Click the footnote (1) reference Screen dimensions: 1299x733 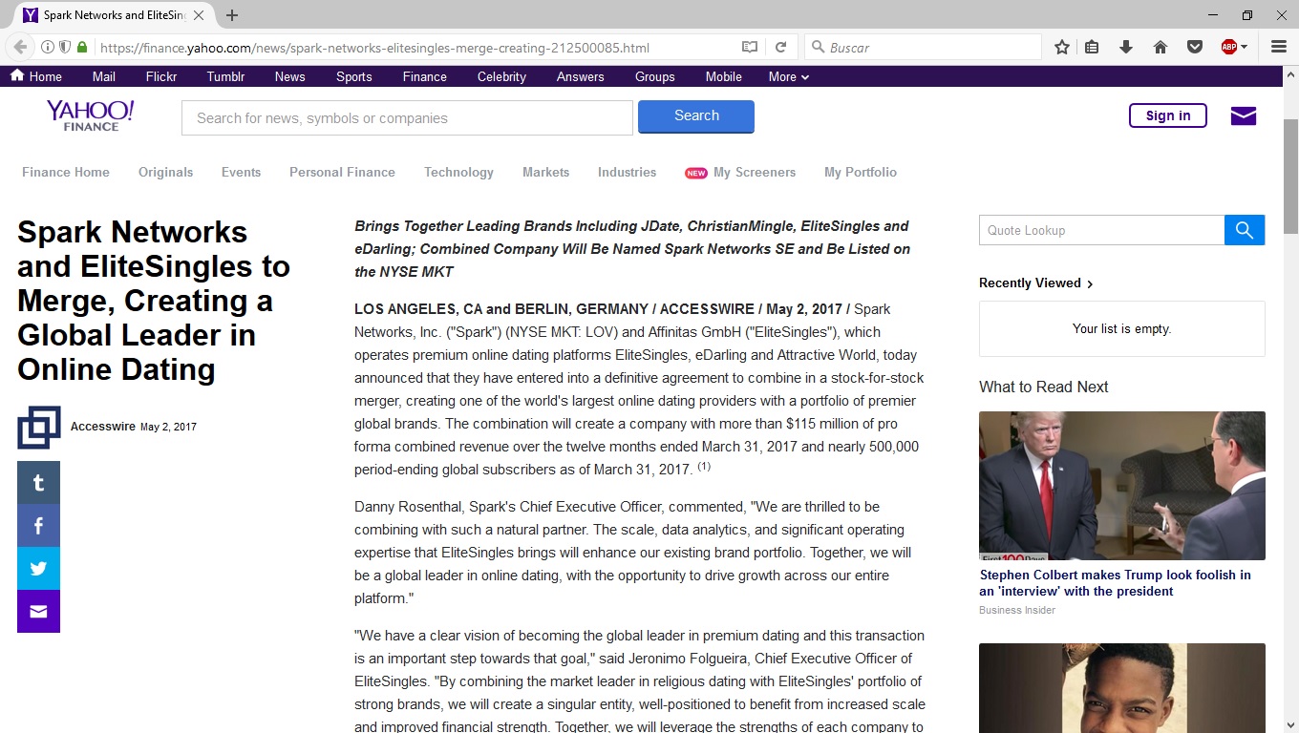pos(704,466)
